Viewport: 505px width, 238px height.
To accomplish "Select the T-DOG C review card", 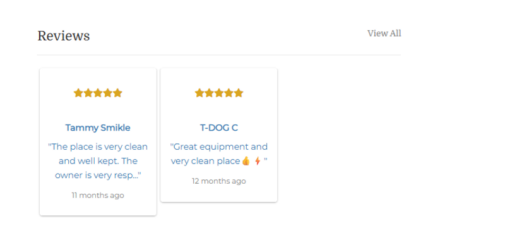I will tap(219, 135).
